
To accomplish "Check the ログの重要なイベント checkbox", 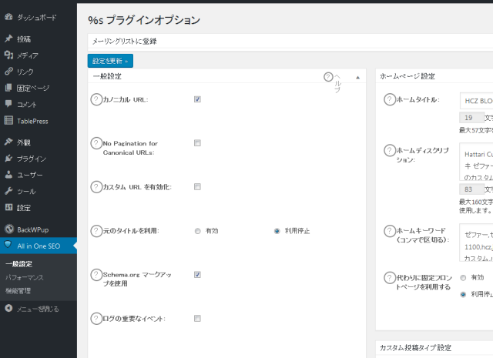I will click(x=197, y=319).
